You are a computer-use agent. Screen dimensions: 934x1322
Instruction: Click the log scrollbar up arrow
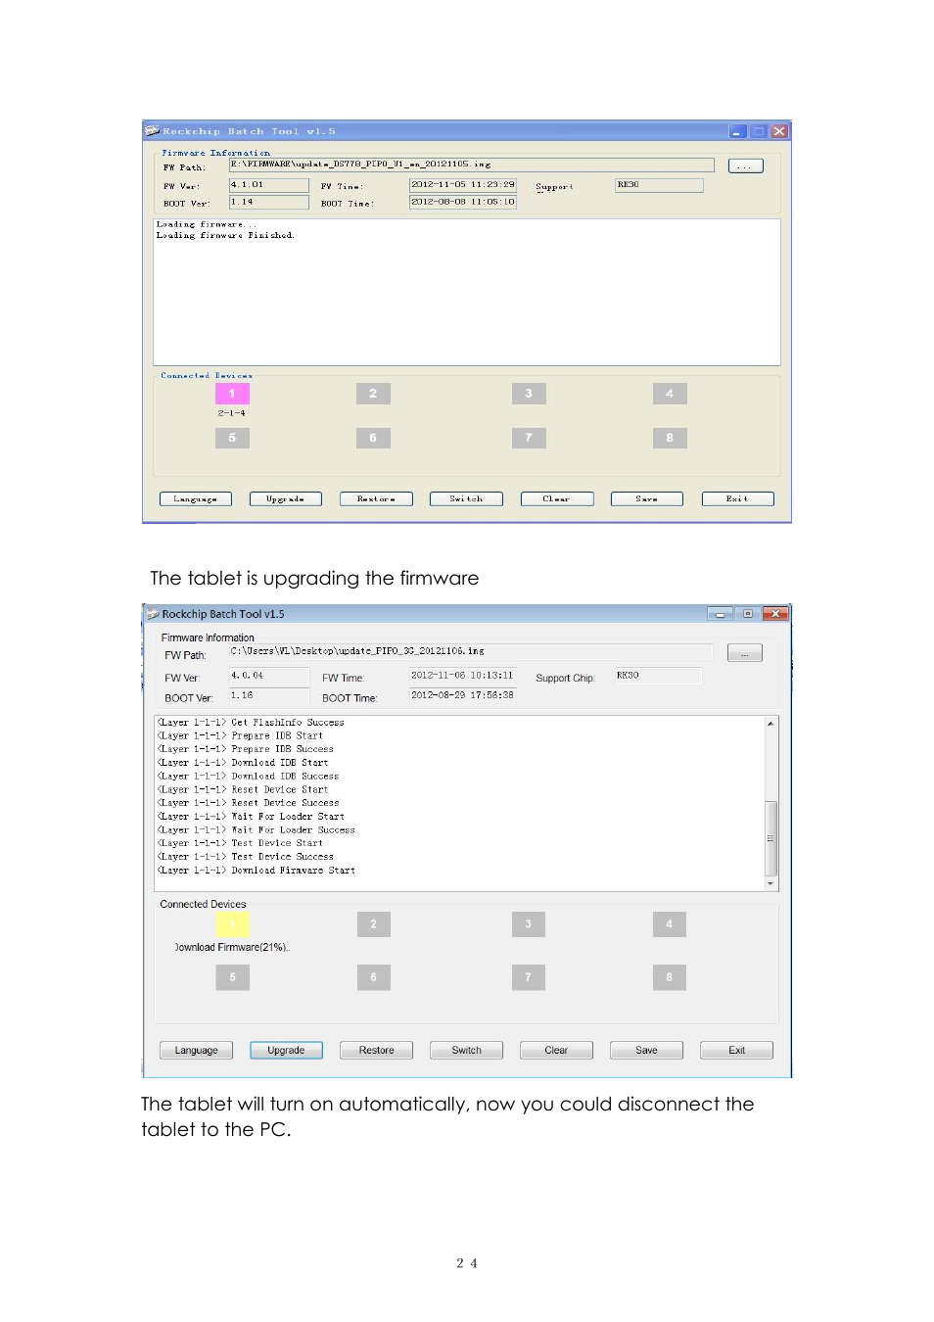coord(771,723)
